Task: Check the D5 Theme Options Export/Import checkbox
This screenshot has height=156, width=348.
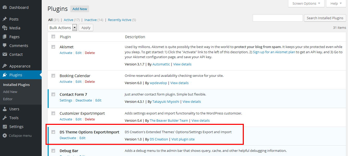Action: coord(53,132)
